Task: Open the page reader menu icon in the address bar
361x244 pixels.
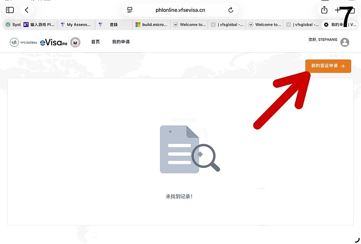Action: point(130,10)
